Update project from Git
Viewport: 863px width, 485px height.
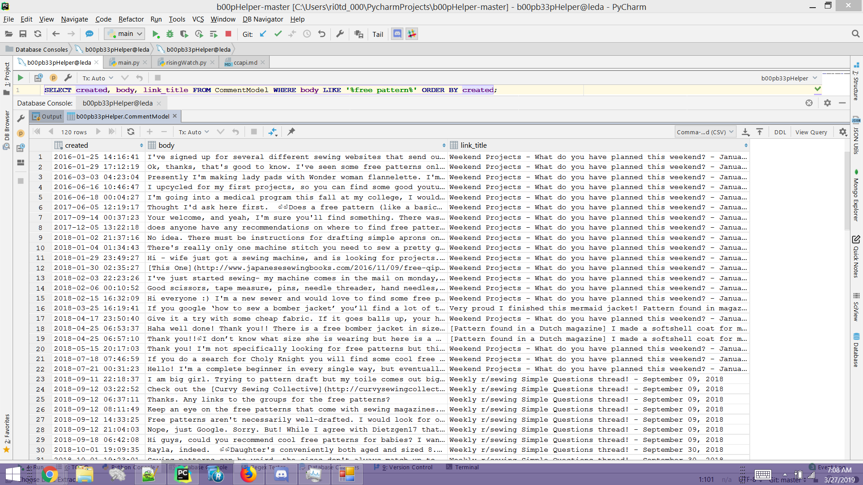pos(263,34)
